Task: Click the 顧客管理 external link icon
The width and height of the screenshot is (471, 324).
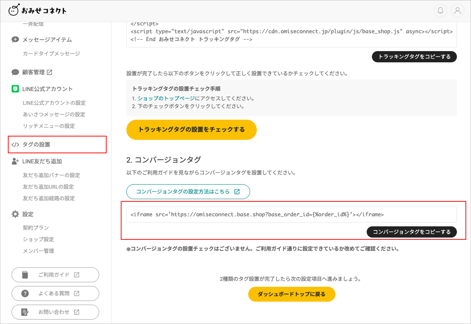Action: click(49, 72)
